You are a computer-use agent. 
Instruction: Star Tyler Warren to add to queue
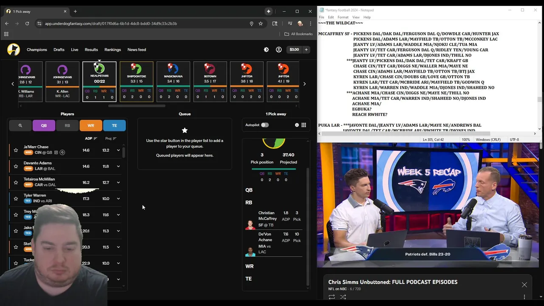point(16,198)
